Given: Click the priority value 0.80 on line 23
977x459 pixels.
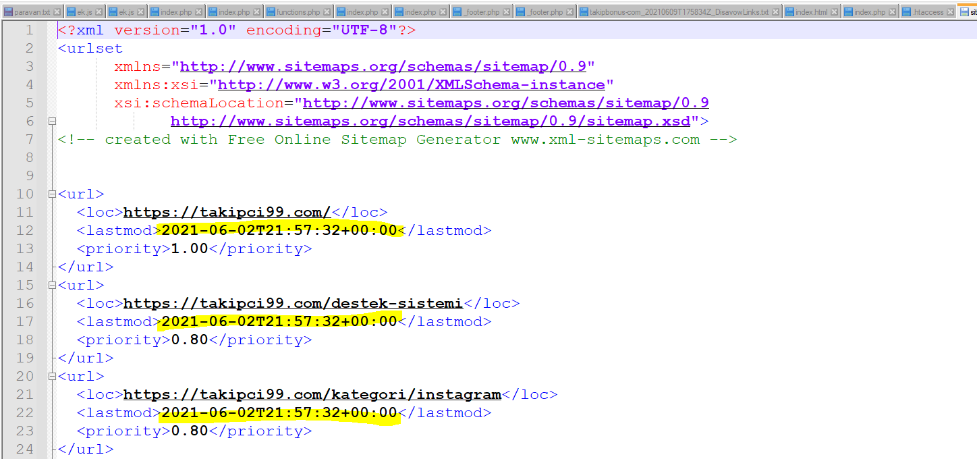Looking at the screenshot, I should coord(190,431).
